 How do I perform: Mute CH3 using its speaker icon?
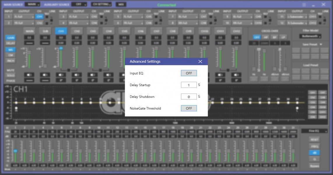(x=93, y=75)
